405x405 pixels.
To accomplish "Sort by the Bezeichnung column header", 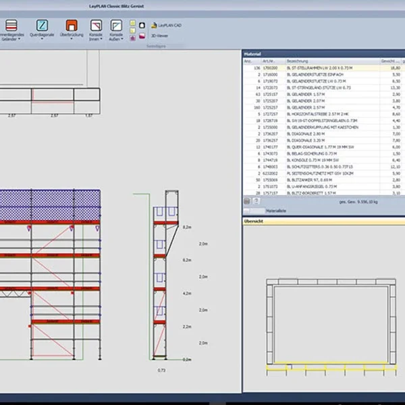I will click(297, 61).
